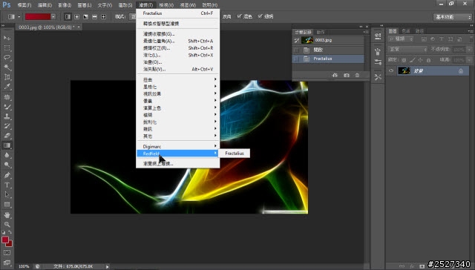The height and width of the screenshot is (270, 475).
Task: Open the fill slider arrow
Action: [x=469, y=60]
